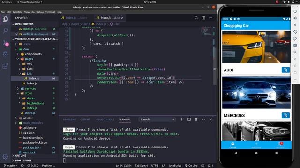Click Go Live in status bar
This screenshot has width=300, height=168.
191,166
